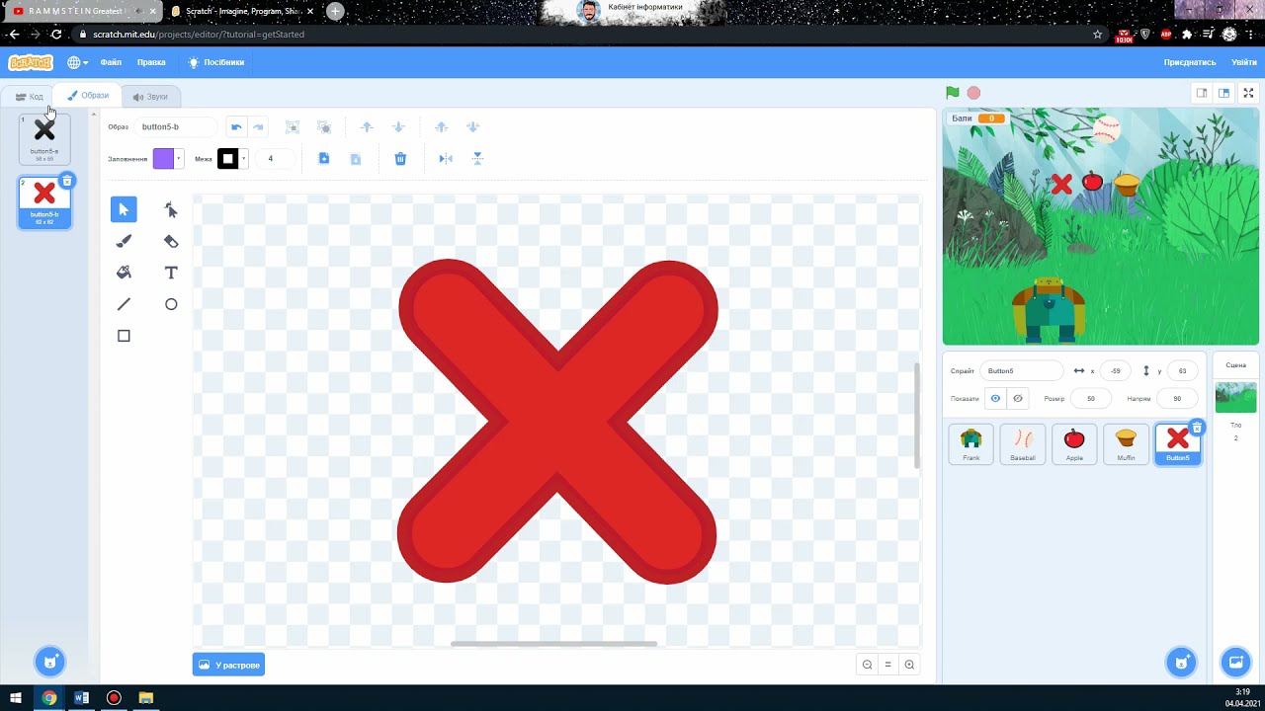Delete the button5-b costume thumbnail
The image size is (1265, 711).
[67, 181]
